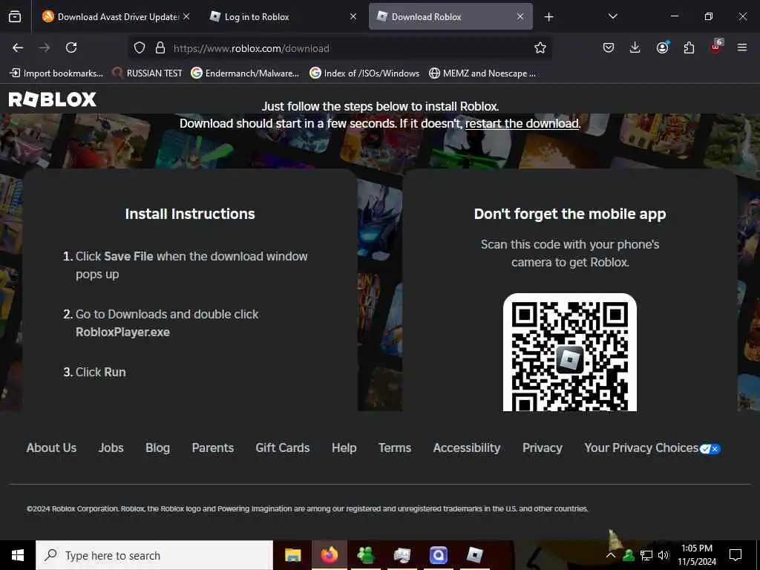The height and width of the screenshot is (570, 760).
Task: Open Parents footer link
Action: pyautogui.click(x=213, y=448)
